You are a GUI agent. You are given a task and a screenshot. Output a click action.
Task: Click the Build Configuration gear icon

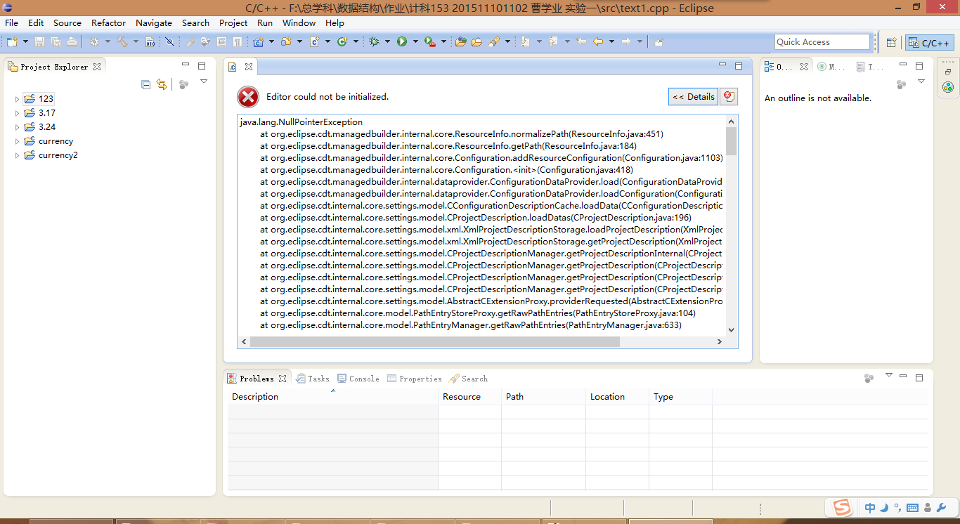pos(93,42)
